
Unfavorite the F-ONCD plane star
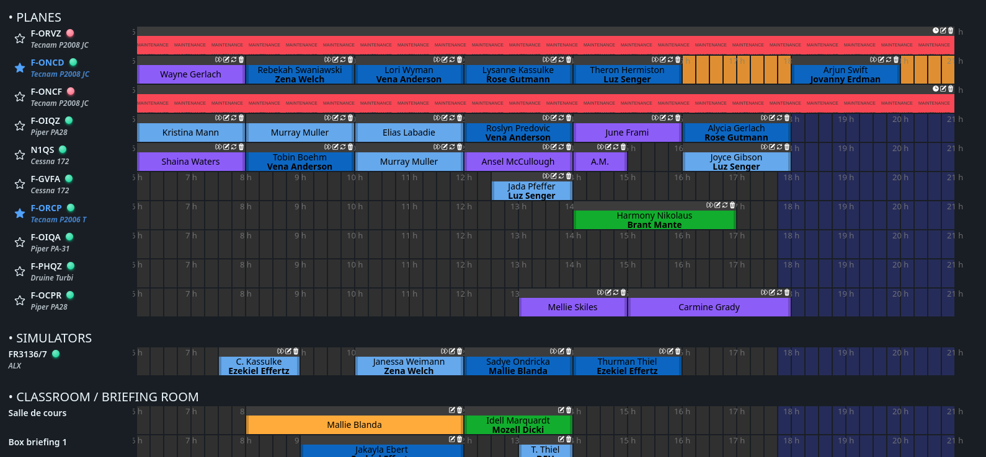click(20, 68)
